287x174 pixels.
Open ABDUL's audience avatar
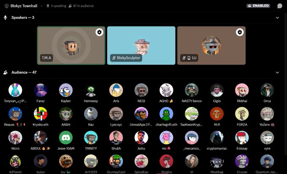point(41,138)
